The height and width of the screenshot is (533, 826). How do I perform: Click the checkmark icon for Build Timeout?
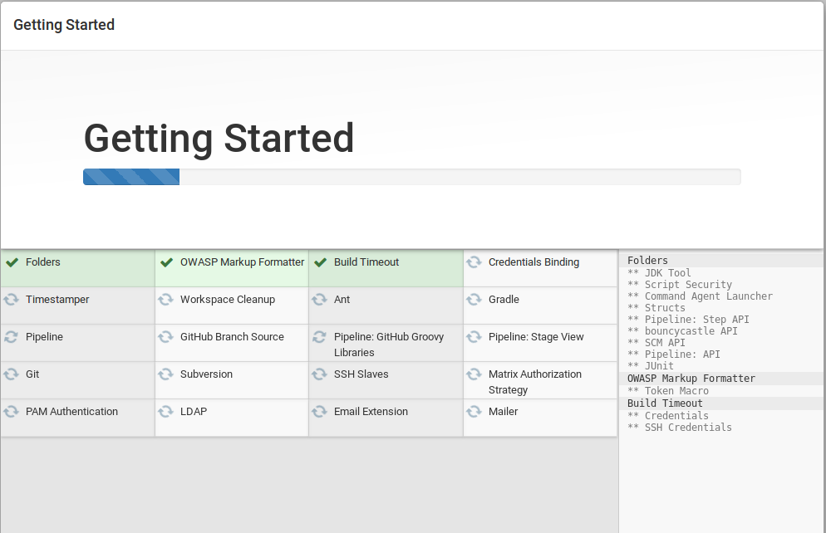coord(320,262)
